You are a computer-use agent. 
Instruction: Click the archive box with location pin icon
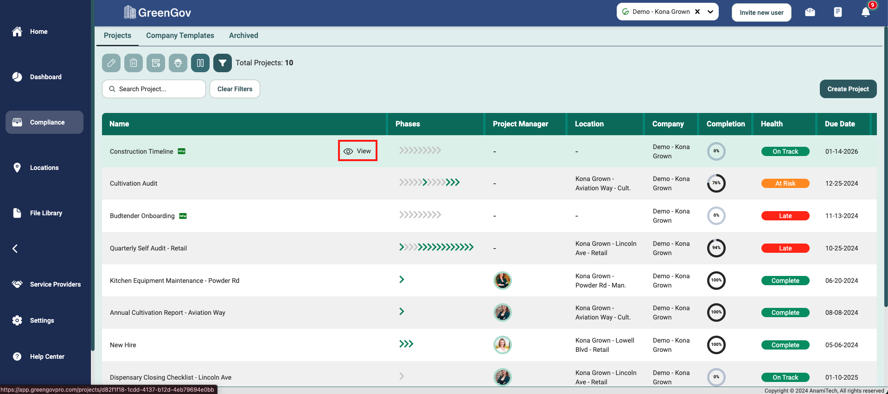pos(156,63)
